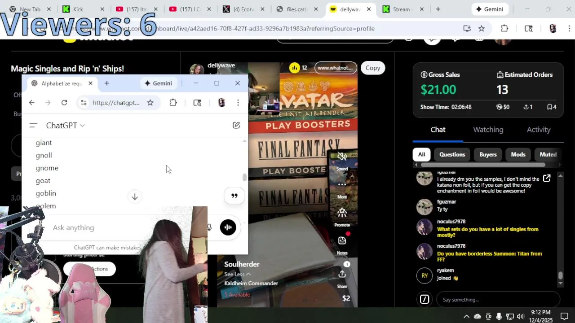This screenshot has width=575, height=323.
Task: Start ChatGPT voice mode button
Action: tap(228, 227)
